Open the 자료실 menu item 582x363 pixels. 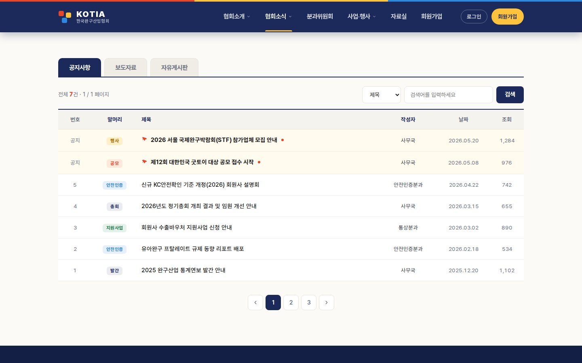click(x=399, y=17)
